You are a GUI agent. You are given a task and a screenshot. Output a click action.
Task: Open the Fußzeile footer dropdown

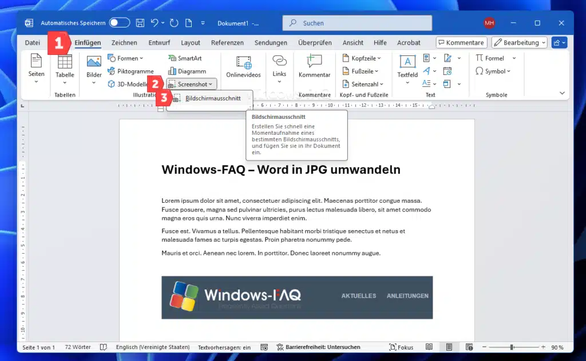pos(361,71)
